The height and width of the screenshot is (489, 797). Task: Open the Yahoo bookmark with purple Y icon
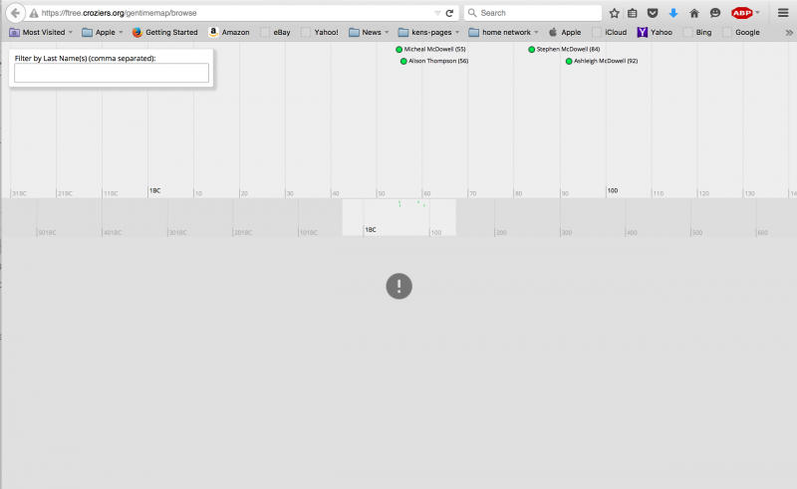(655, 32)
